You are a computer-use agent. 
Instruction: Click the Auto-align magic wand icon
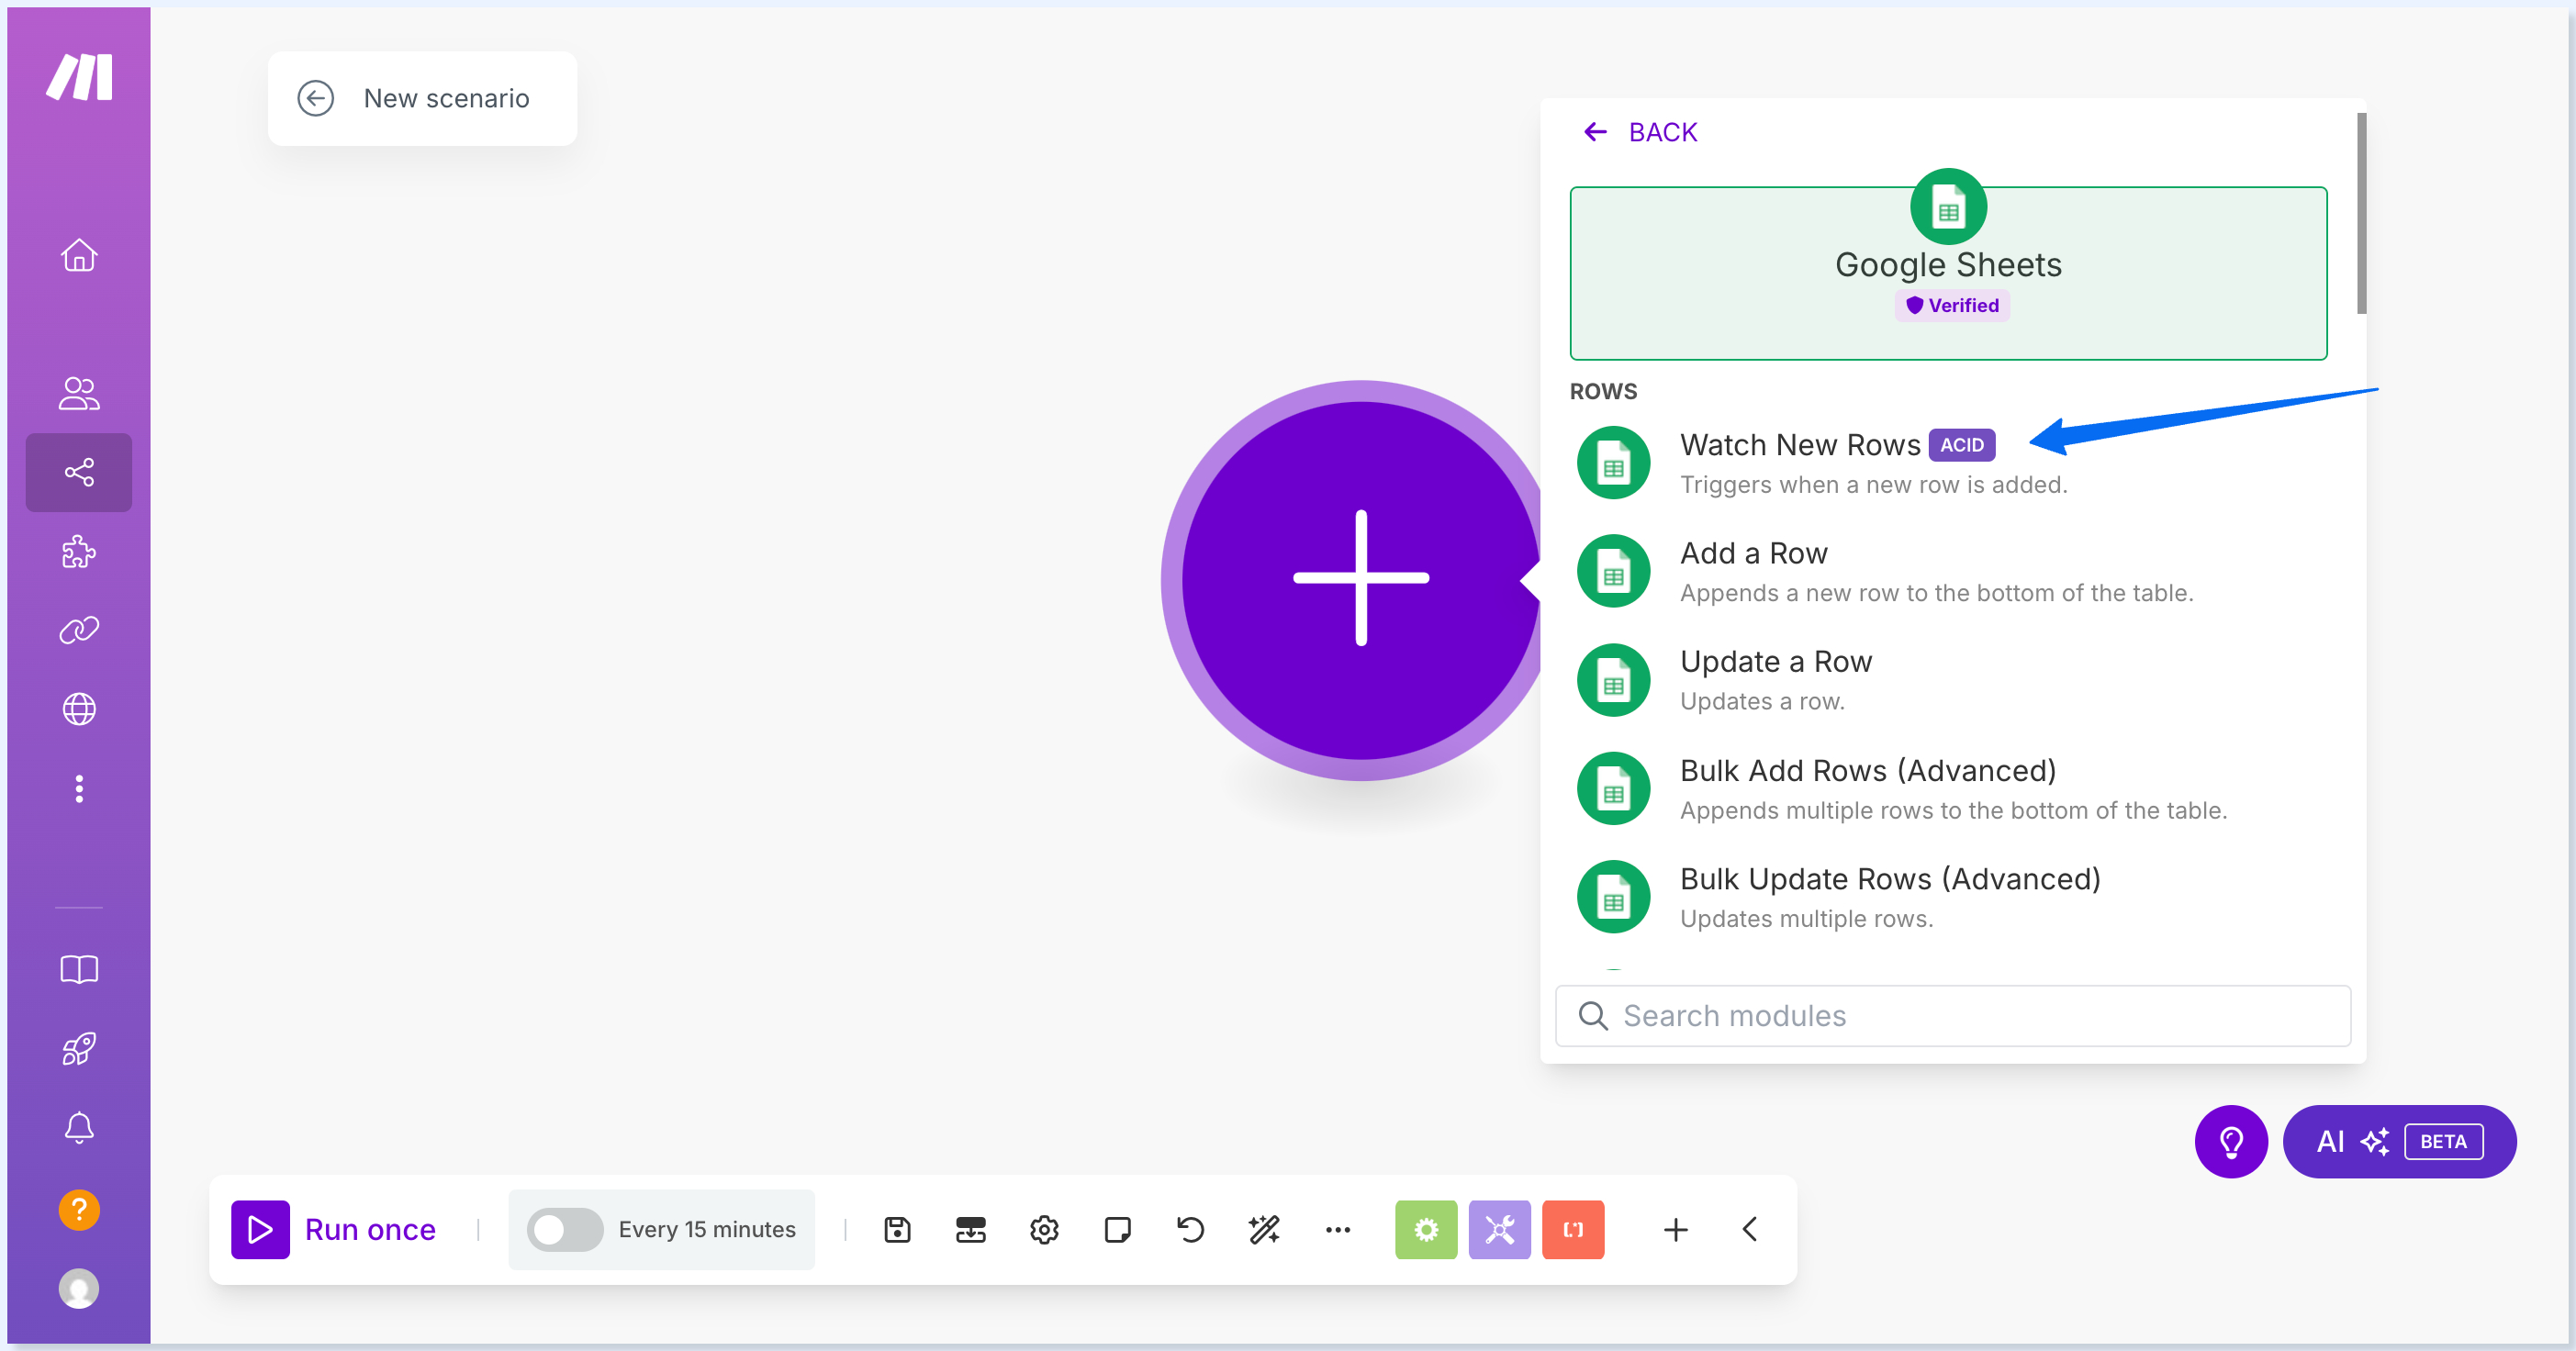coord(1264,1229)
